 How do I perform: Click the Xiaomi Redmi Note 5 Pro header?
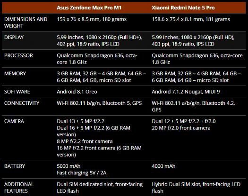[183, 8]
